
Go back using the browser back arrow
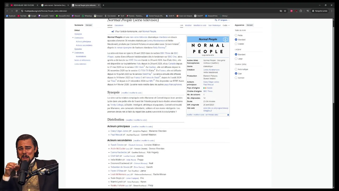(7, 11)
